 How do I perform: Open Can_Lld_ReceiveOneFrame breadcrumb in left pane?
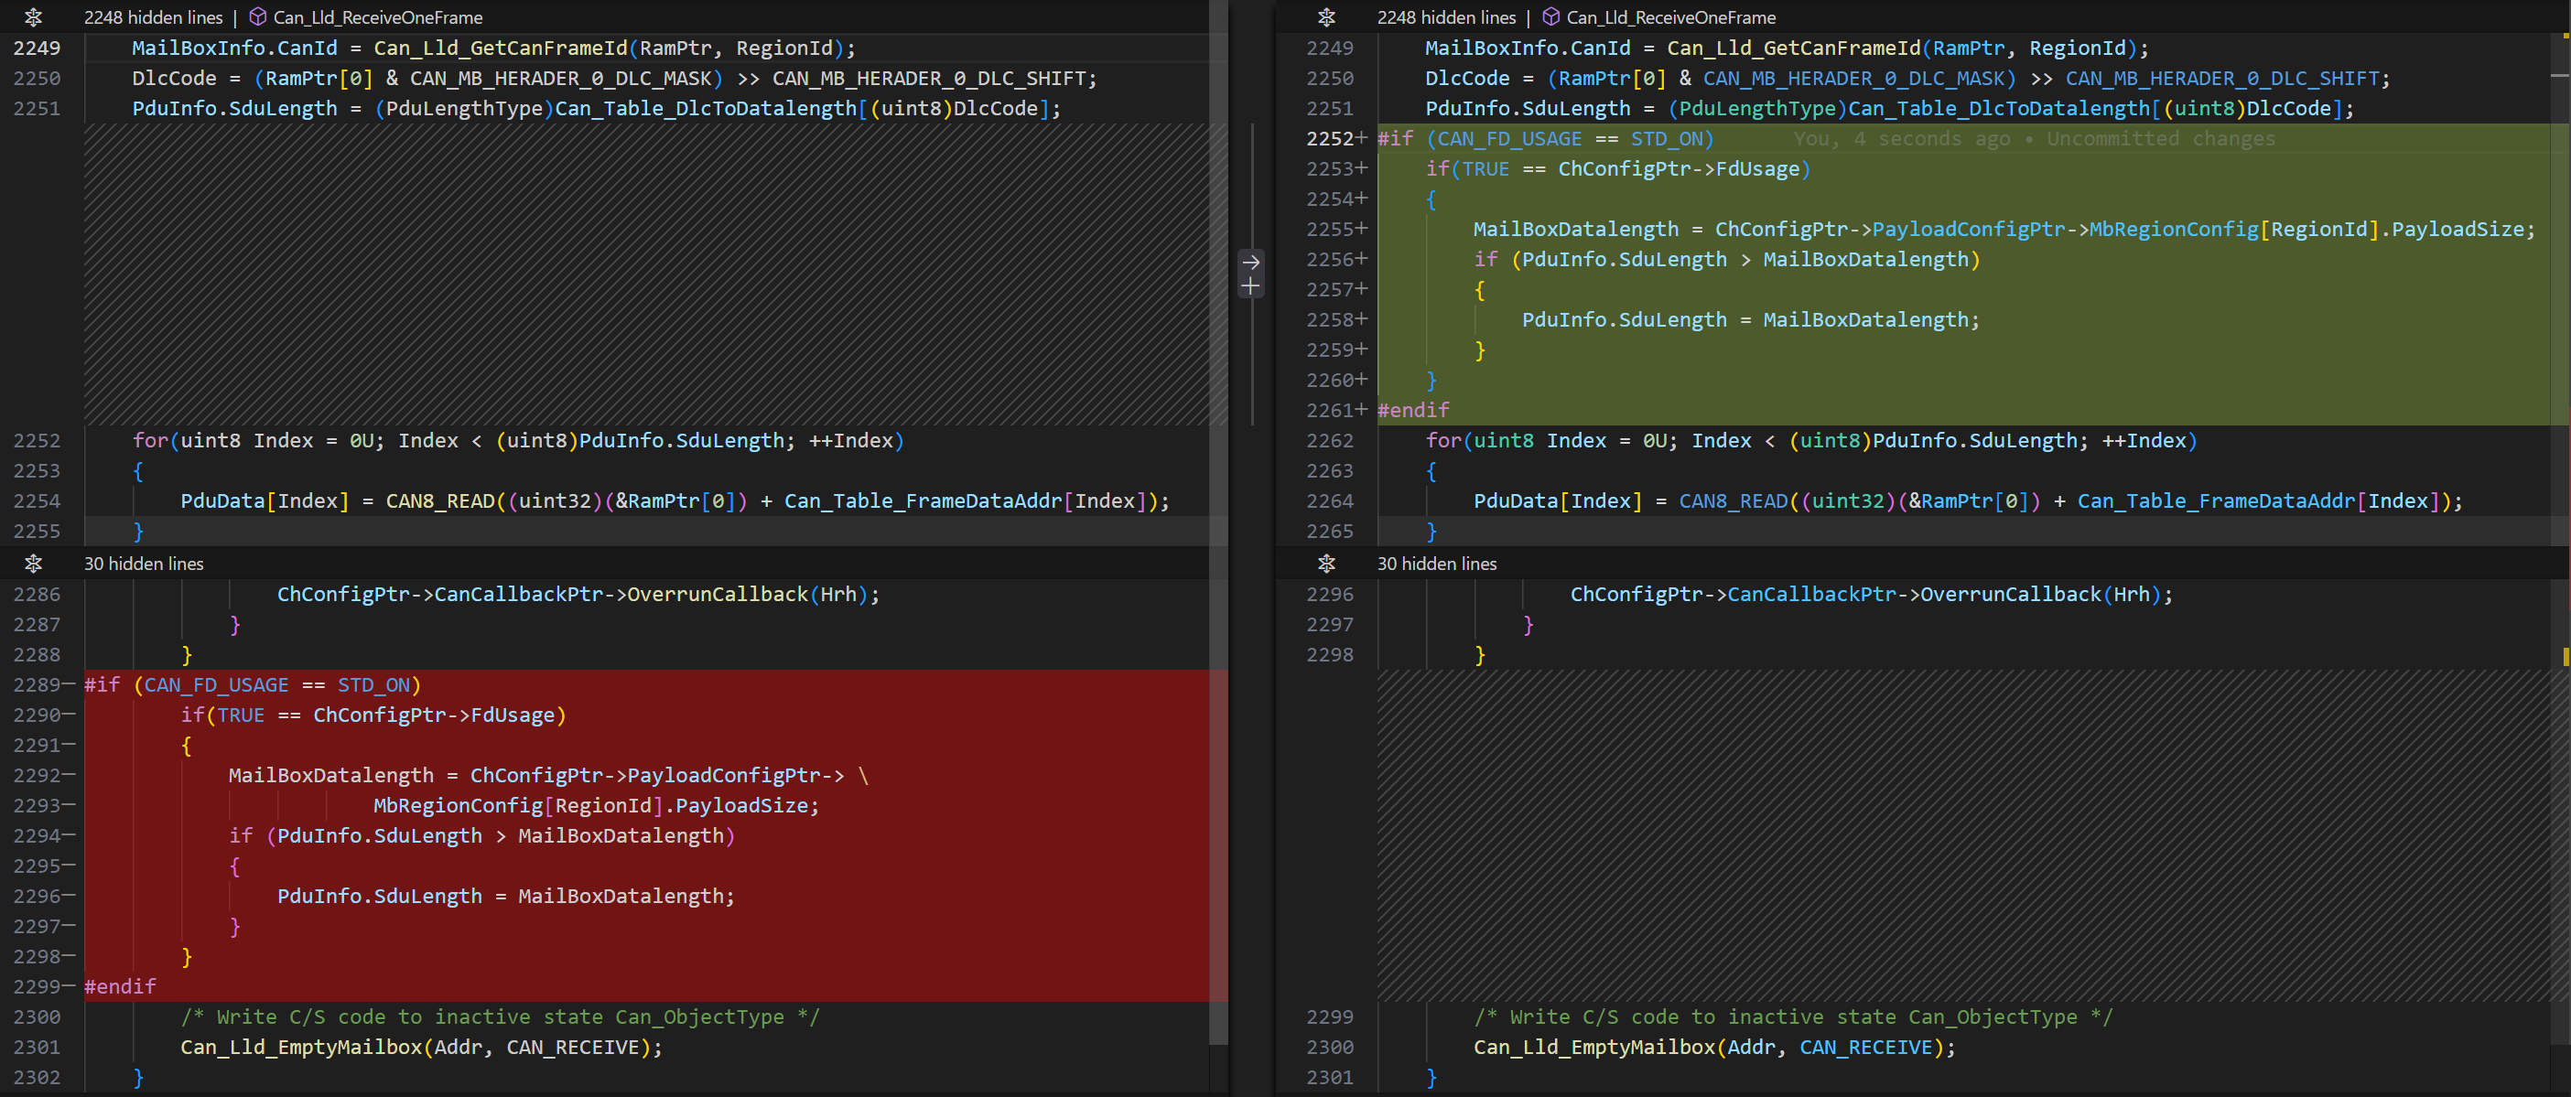pyautogui.click(x=377, y=17)
